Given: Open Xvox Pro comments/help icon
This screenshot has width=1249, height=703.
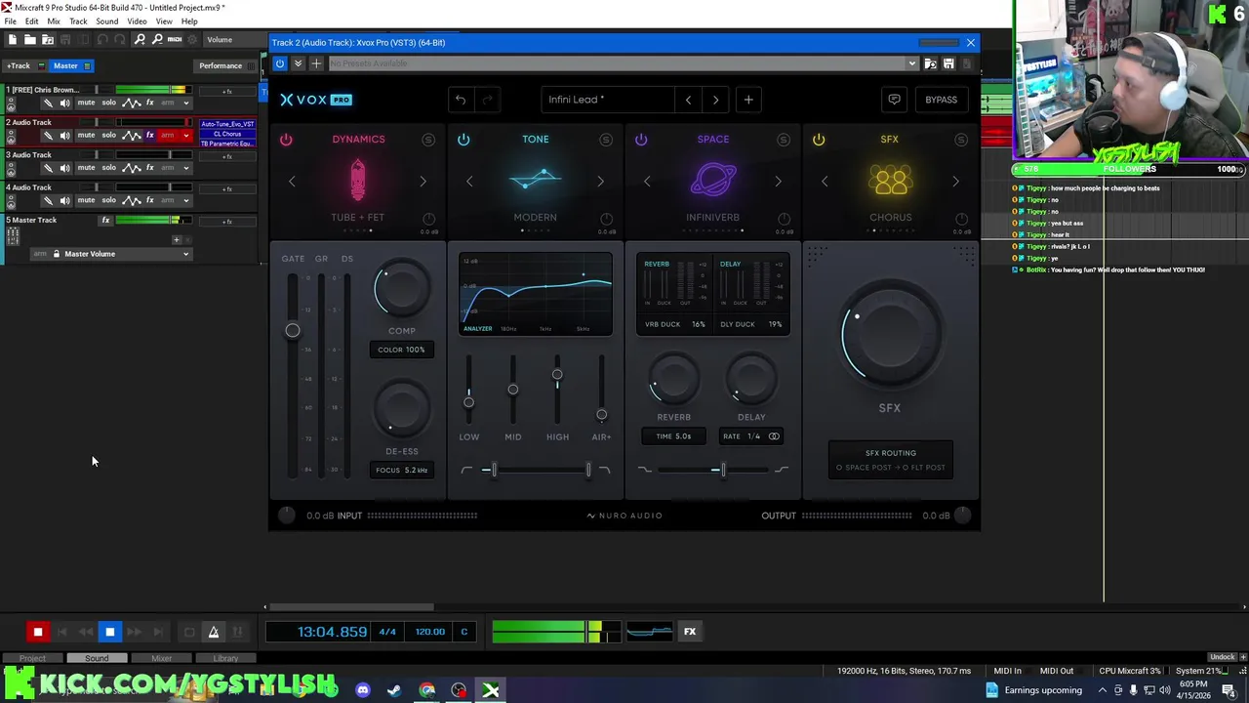Looking at the screenshot, I should [894, 99].
